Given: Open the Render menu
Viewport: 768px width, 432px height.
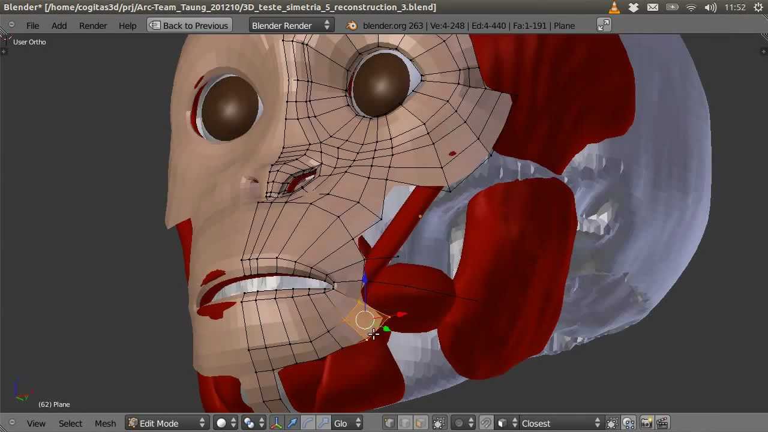Looking at the screenshot, I should pos(93,26).
